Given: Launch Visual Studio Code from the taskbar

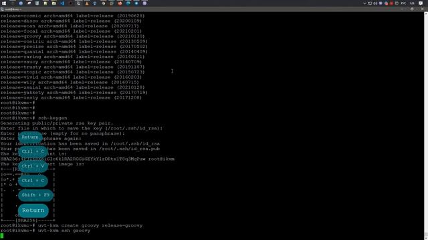Looking at the screenshot, I should [62, 3].
